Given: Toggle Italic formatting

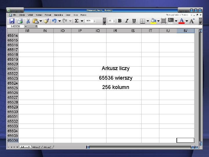Looking at the screenshot, I should click(127, 21).
